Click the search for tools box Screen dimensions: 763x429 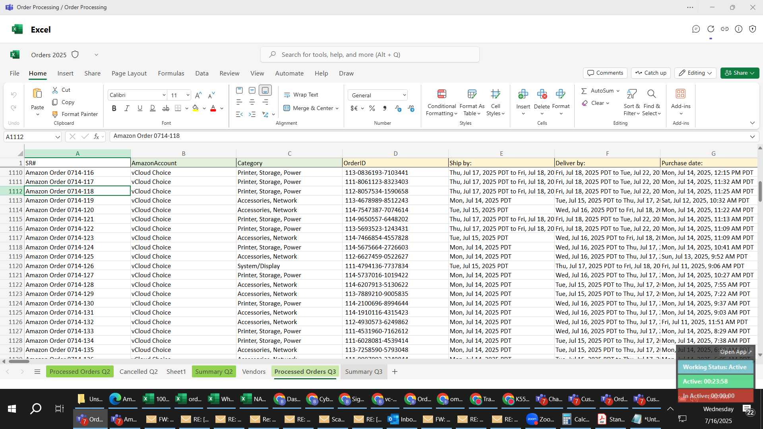(370, 54)
